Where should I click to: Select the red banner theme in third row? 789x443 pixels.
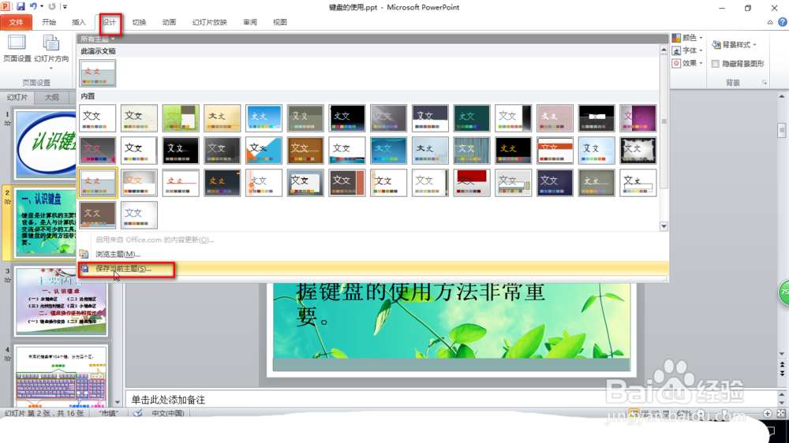click(x=472, y=183)
